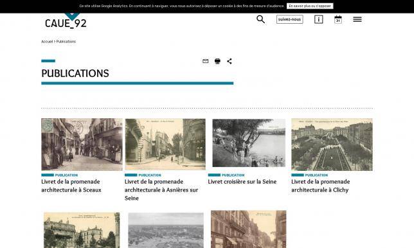Open Livret croisière sur la Seine
The width and height of the screenshot is (414, 248).
(242, 182)
